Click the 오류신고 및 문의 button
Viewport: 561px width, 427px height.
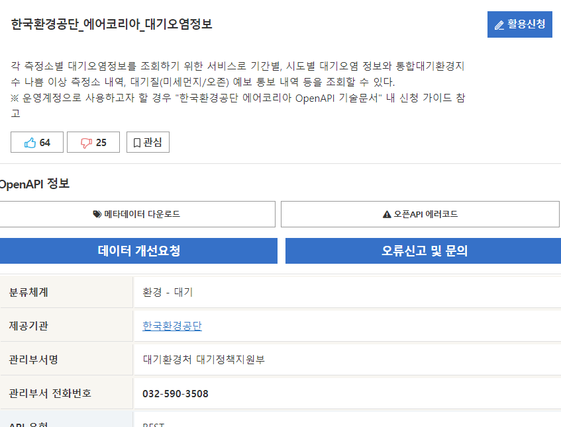(423, 251)
